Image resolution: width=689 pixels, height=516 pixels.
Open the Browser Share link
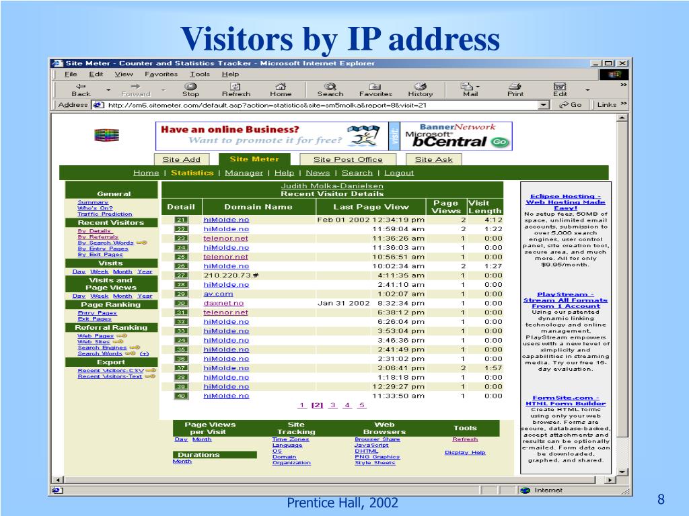377,439
